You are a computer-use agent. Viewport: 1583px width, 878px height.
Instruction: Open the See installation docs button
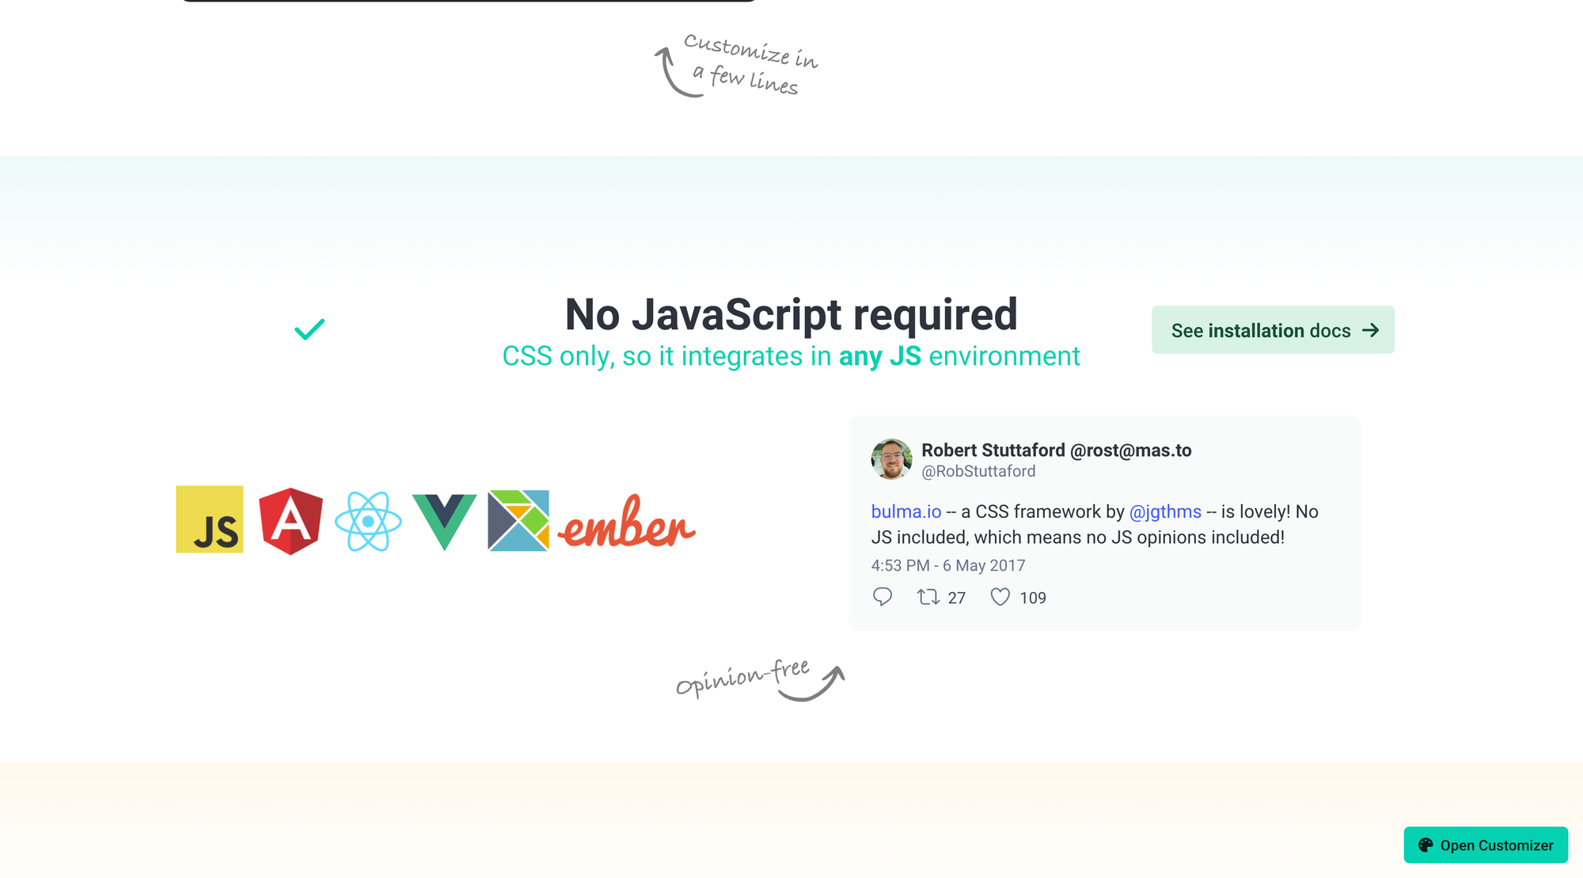coord(1273,330)
